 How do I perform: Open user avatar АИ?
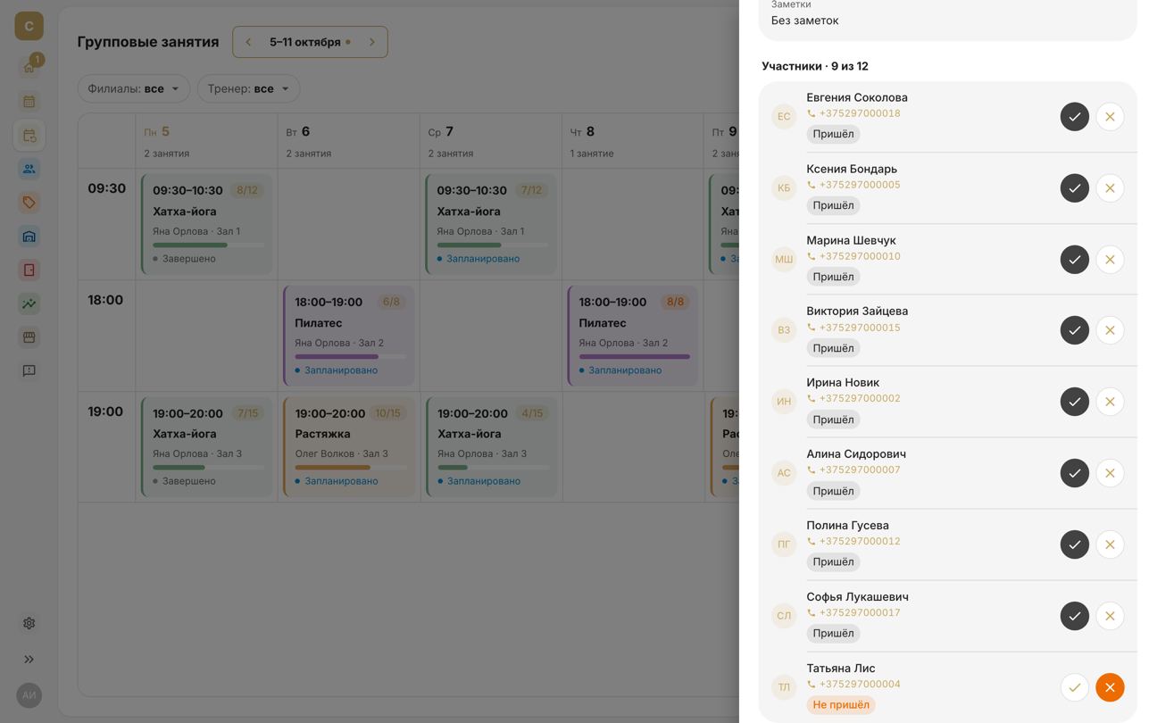click(29, 694)
